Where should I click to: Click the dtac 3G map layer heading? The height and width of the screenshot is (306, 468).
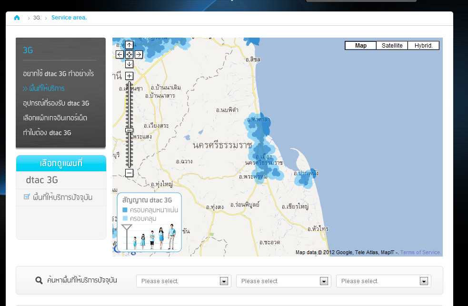click(42, 180)
